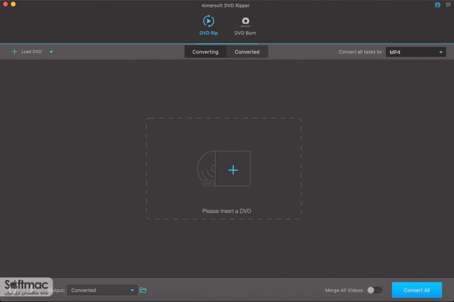Click the 'Convert all tasks to:' label
The image size is (454, 302).
[360, 52]
